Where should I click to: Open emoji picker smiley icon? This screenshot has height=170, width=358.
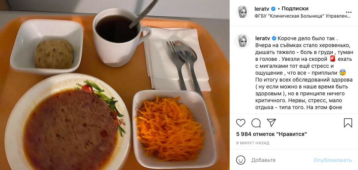click(241, 160)
